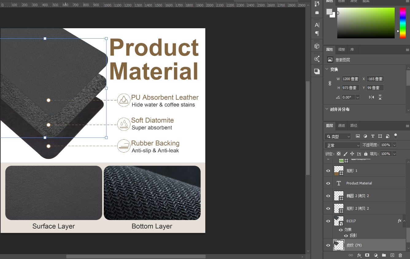Open the 3D panel cube icon
This screenshot has height=259, width=410.
point(317,46)
